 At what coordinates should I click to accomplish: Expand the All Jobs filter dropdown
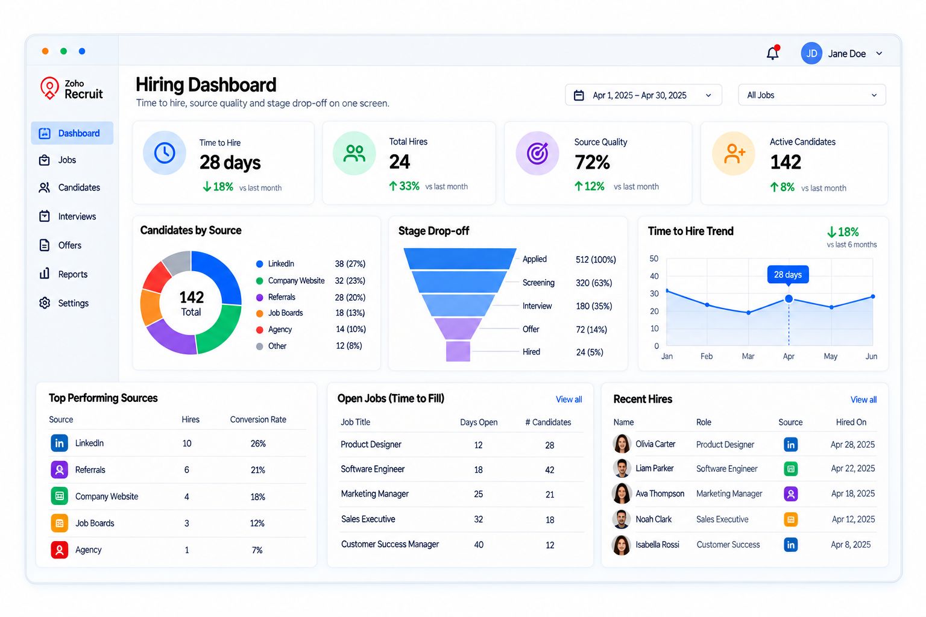[x=812, y=95]
